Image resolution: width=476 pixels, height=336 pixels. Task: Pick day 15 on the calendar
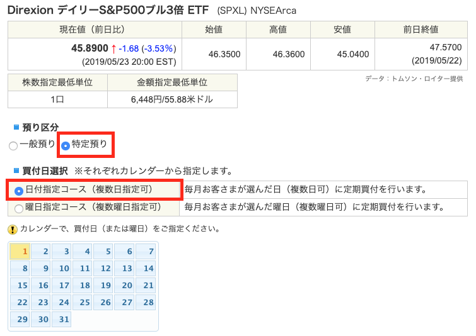20,286
